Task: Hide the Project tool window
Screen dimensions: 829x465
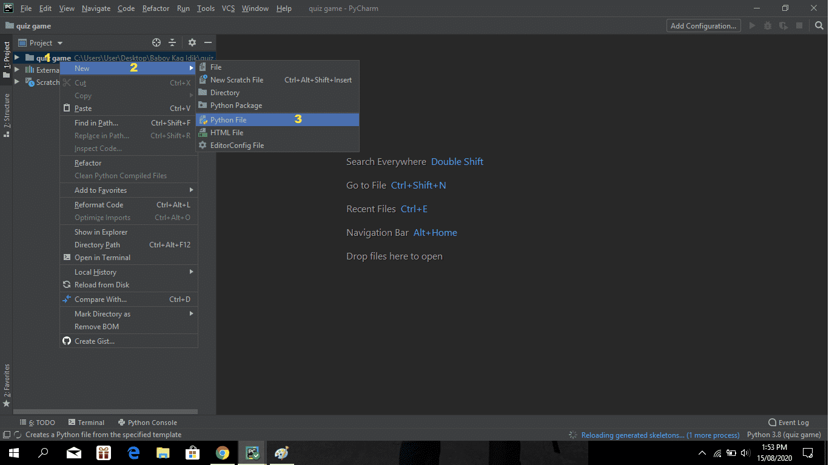Action: (207, 42)
